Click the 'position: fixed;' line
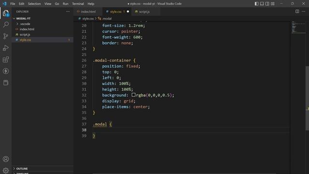 121,66
